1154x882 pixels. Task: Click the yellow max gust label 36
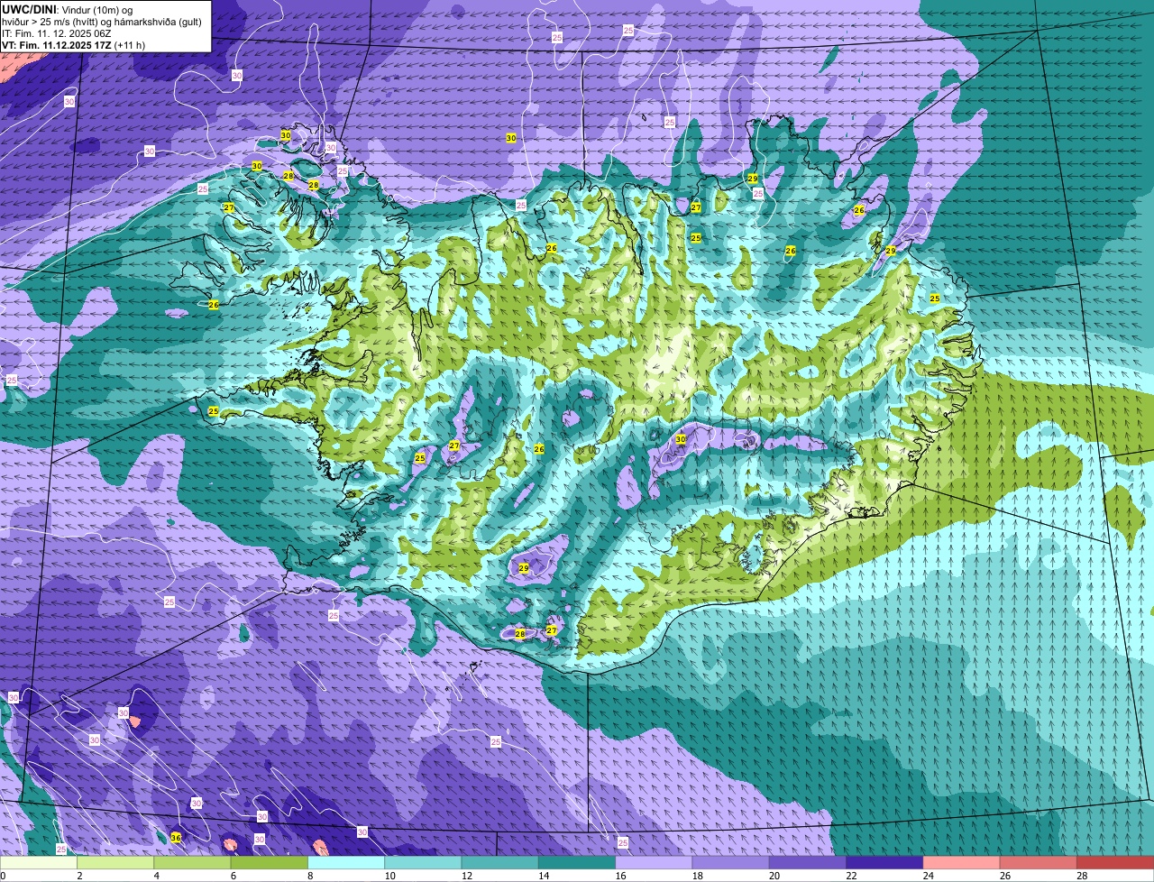[176, 838]
